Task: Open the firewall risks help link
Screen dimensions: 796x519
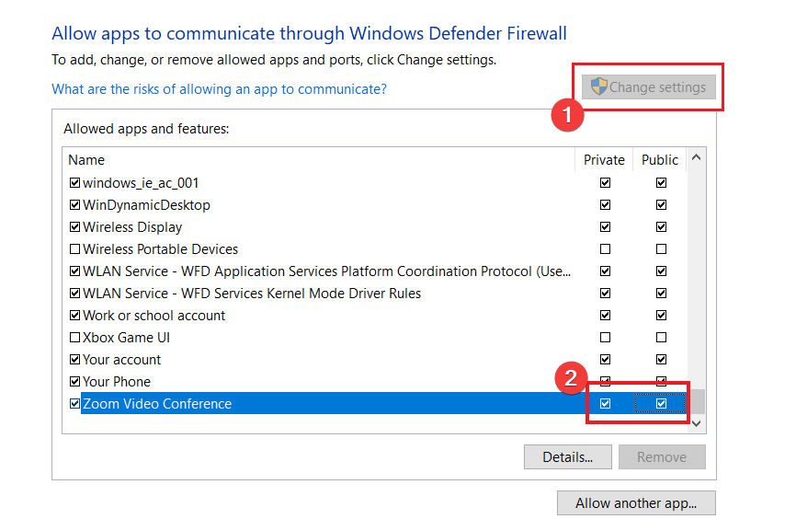Action: 219,89
